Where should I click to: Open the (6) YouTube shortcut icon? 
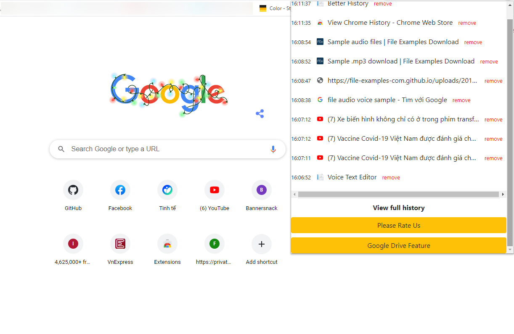click(x=215, y=190)
